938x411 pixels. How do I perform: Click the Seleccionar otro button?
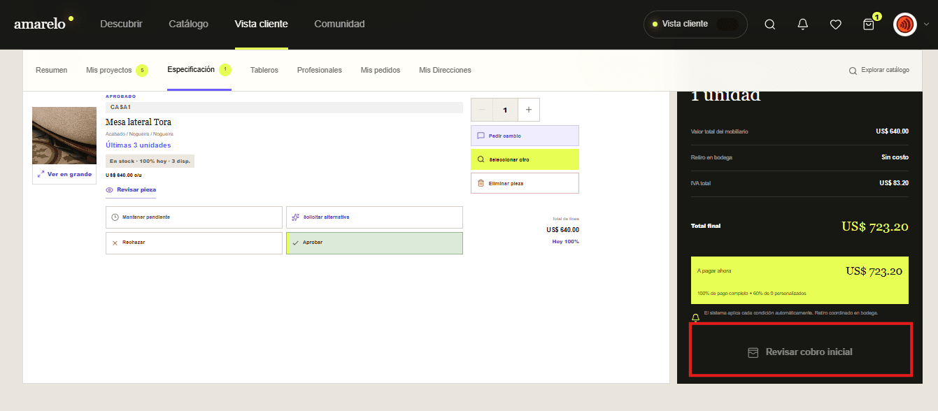coord(525,159)
